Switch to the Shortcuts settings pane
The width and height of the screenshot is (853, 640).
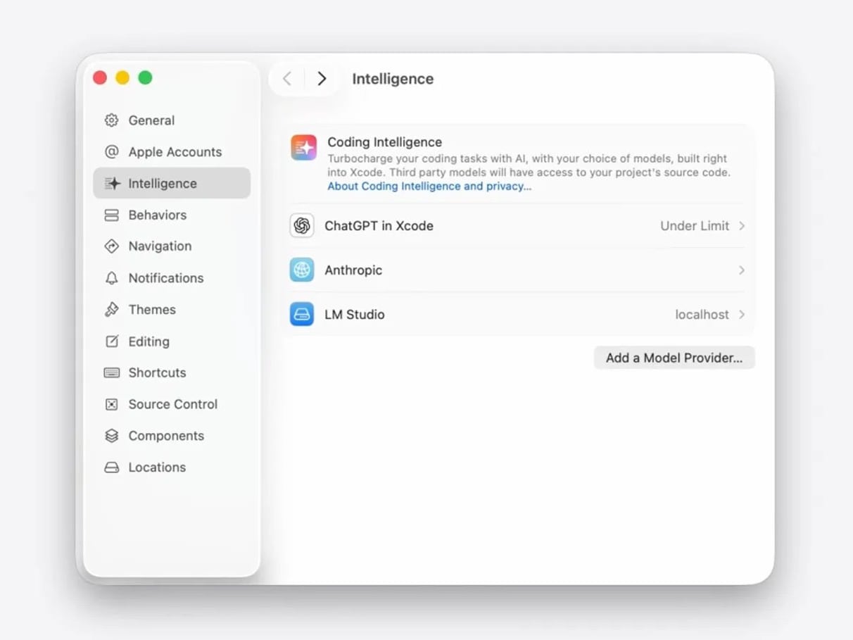[157, 372]
